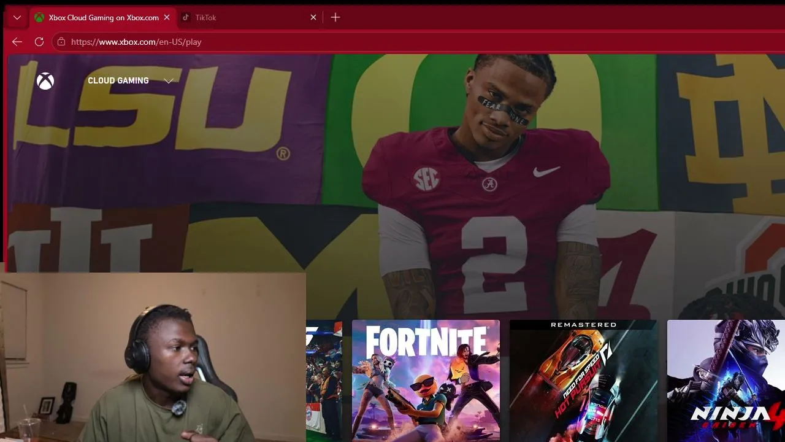The image size is (785, 442).
Task: Open the tab list dropdown arrow
Action: pyautogui.click(x=17, y=18)
